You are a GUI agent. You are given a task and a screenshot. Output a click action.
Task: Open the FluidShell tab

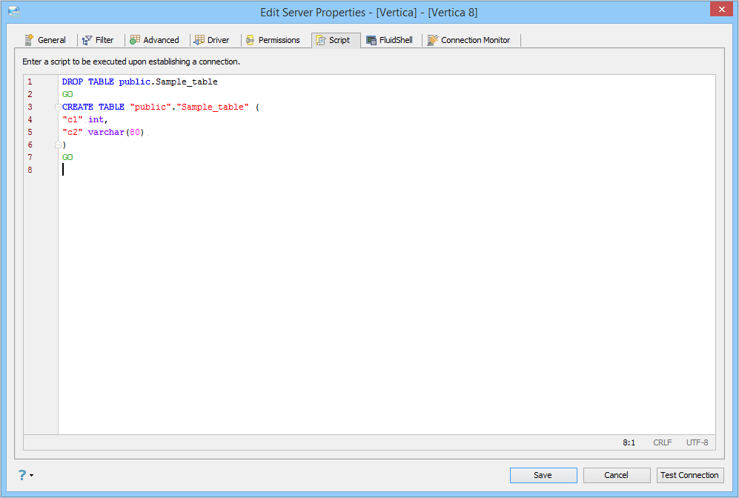point(390,40)
